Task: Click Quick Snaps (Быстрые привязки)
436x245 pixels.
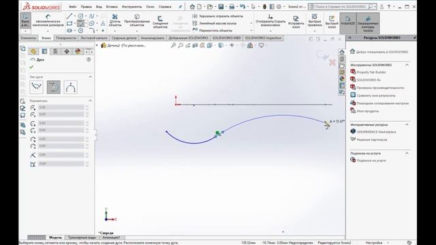Action: (315, 20)
